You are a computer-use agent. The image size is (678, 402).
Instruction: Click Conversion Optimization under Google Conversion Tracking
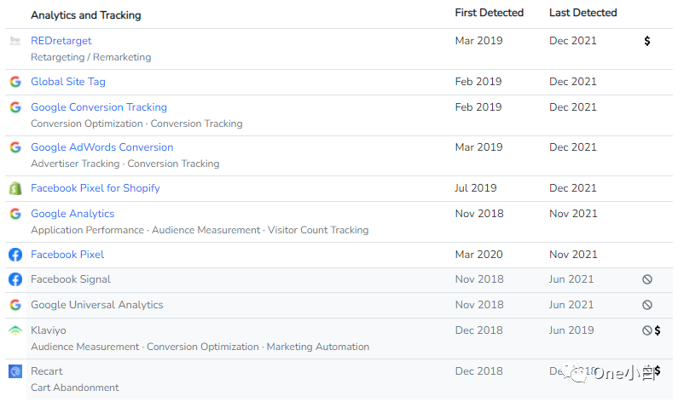86,123
